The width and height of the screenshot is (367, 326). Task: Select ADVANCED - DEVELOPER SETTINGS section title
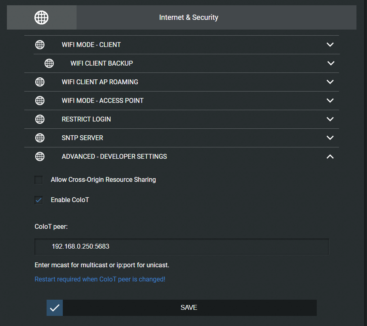click(x=114, y=157)
